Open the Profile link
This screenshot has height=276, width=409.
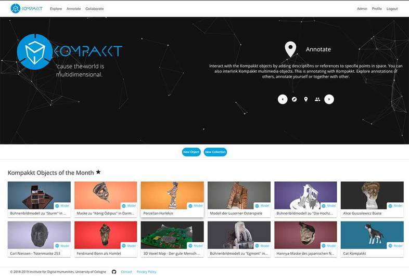[377, 9]
